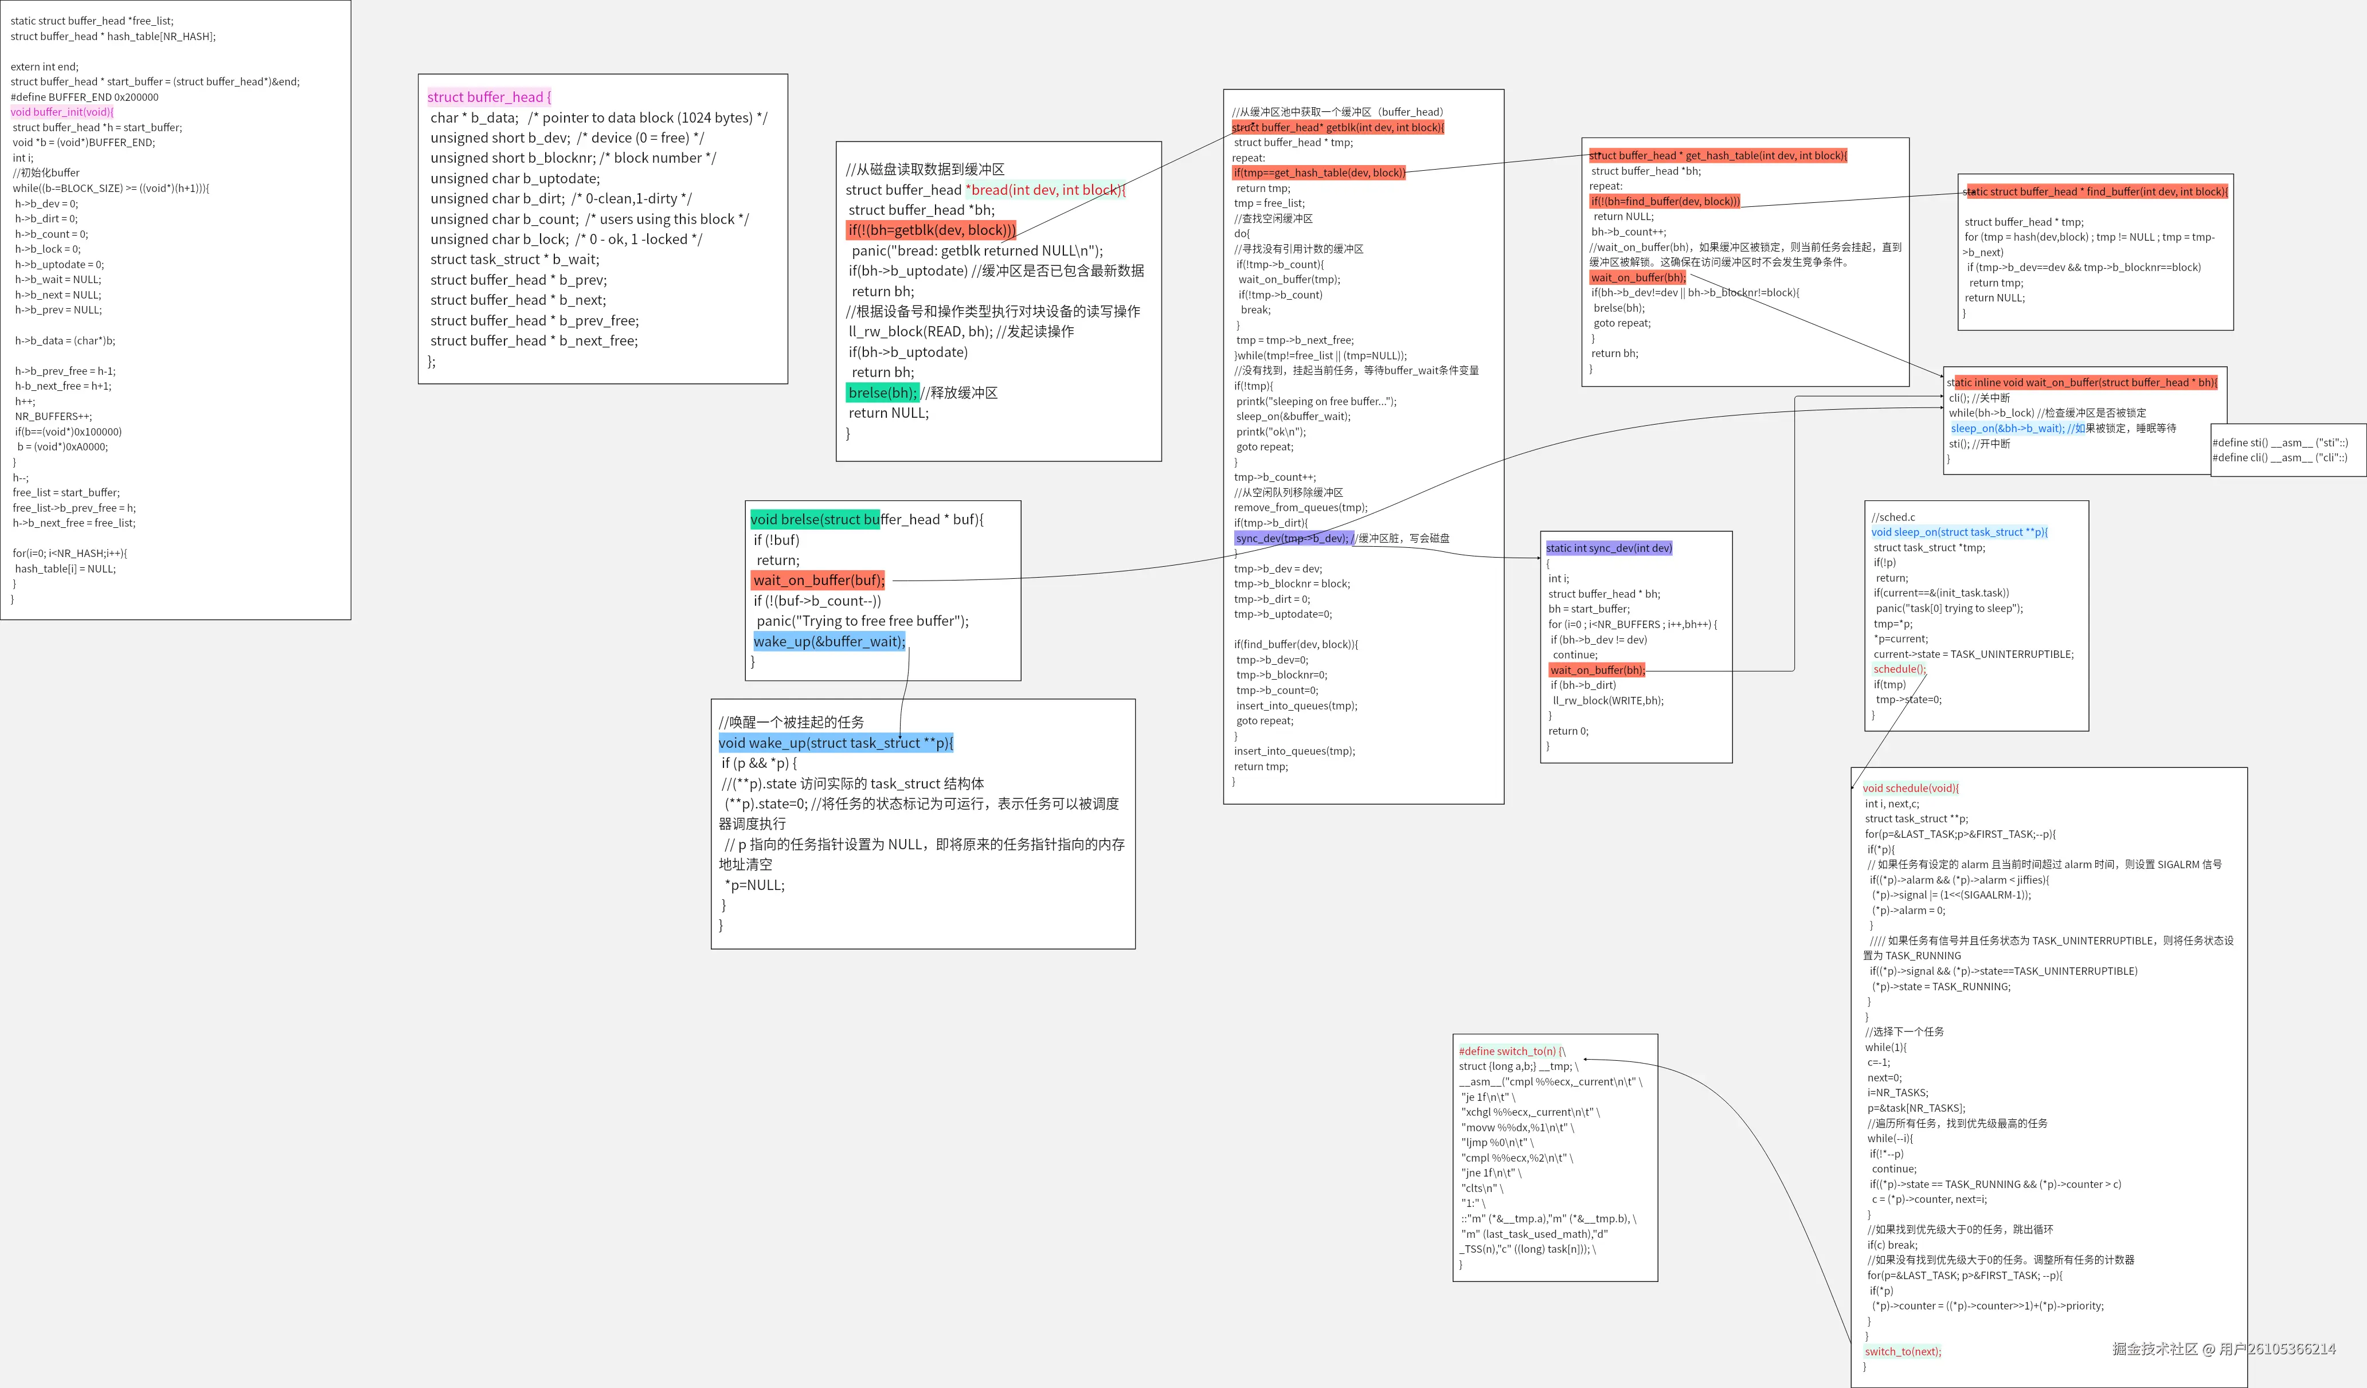Click the 'void brelse(struct buffer_head * buf){' header

click(x=866, y=519)
